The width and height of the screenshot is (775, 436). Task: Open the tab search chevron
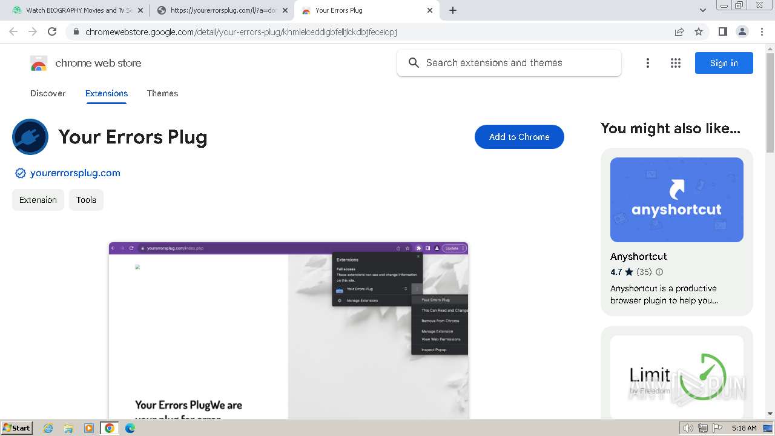pyautogui.click(x=703, y=10)
